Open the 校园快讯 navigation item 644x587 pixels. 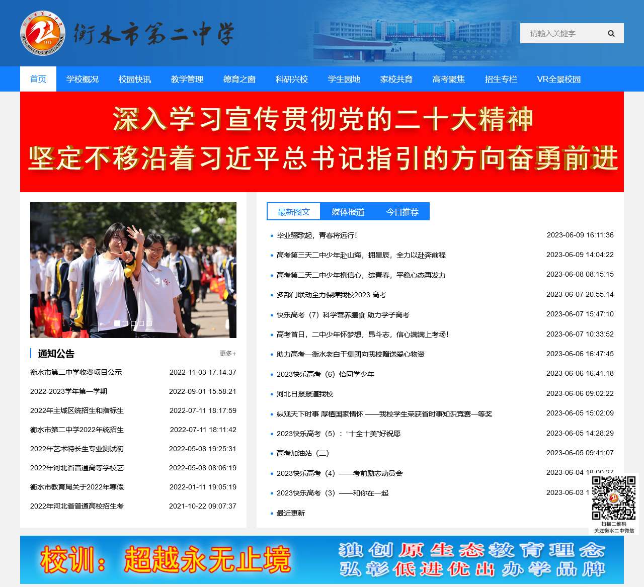135,79
